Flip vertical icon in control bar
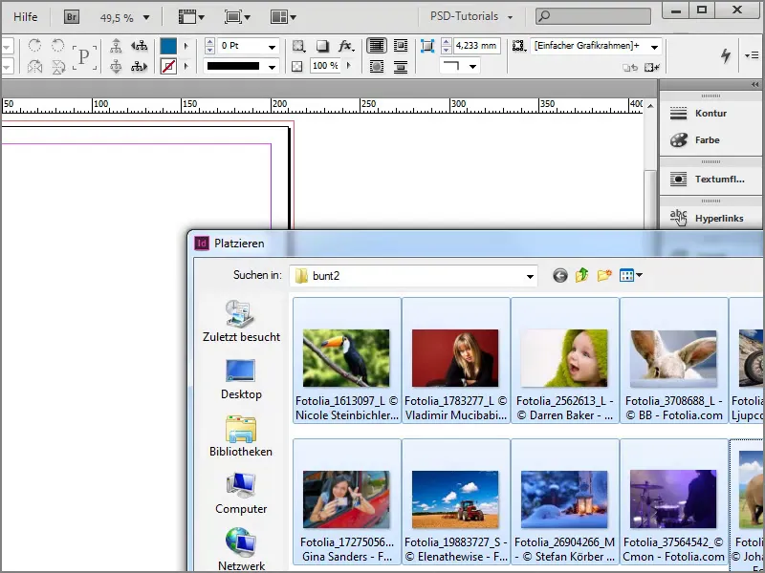Image resolution: width=765 pixels, height=573 pixels. coord(58,66)
